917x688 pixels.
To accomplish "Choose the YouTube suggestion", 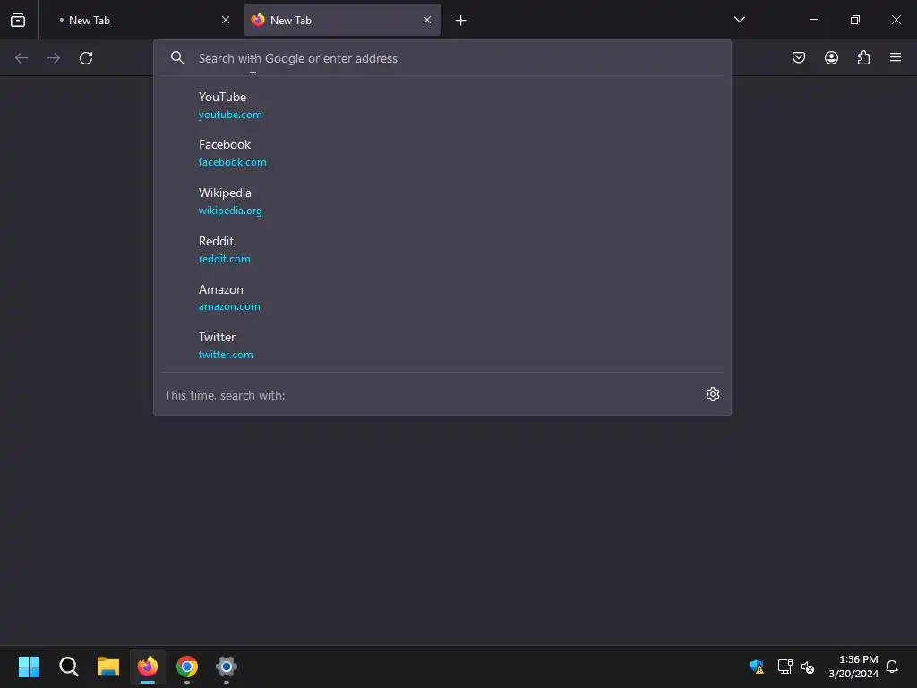I will coord(442,106).
